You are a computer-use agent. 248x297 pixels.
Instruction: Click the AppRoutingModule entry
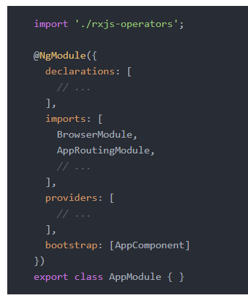click(104, 150)
